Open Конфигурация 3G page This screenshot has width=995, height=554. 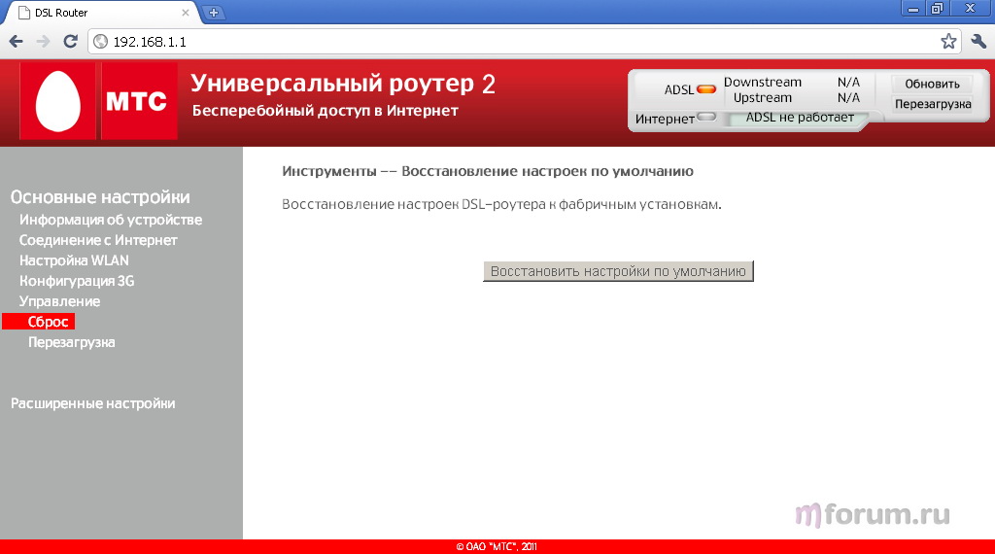[x=76, y=281]
